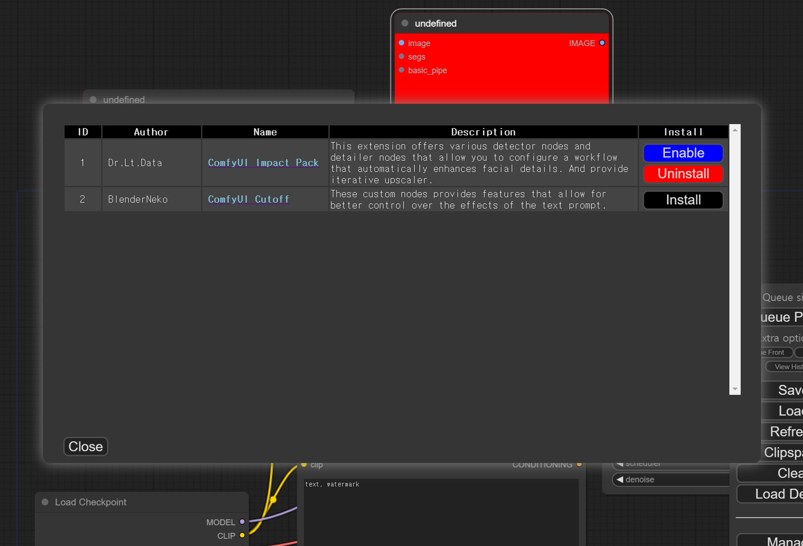Screen dimensions: 803x546
Task: Close the custom nodes dialog
Action: pos(86,446)
